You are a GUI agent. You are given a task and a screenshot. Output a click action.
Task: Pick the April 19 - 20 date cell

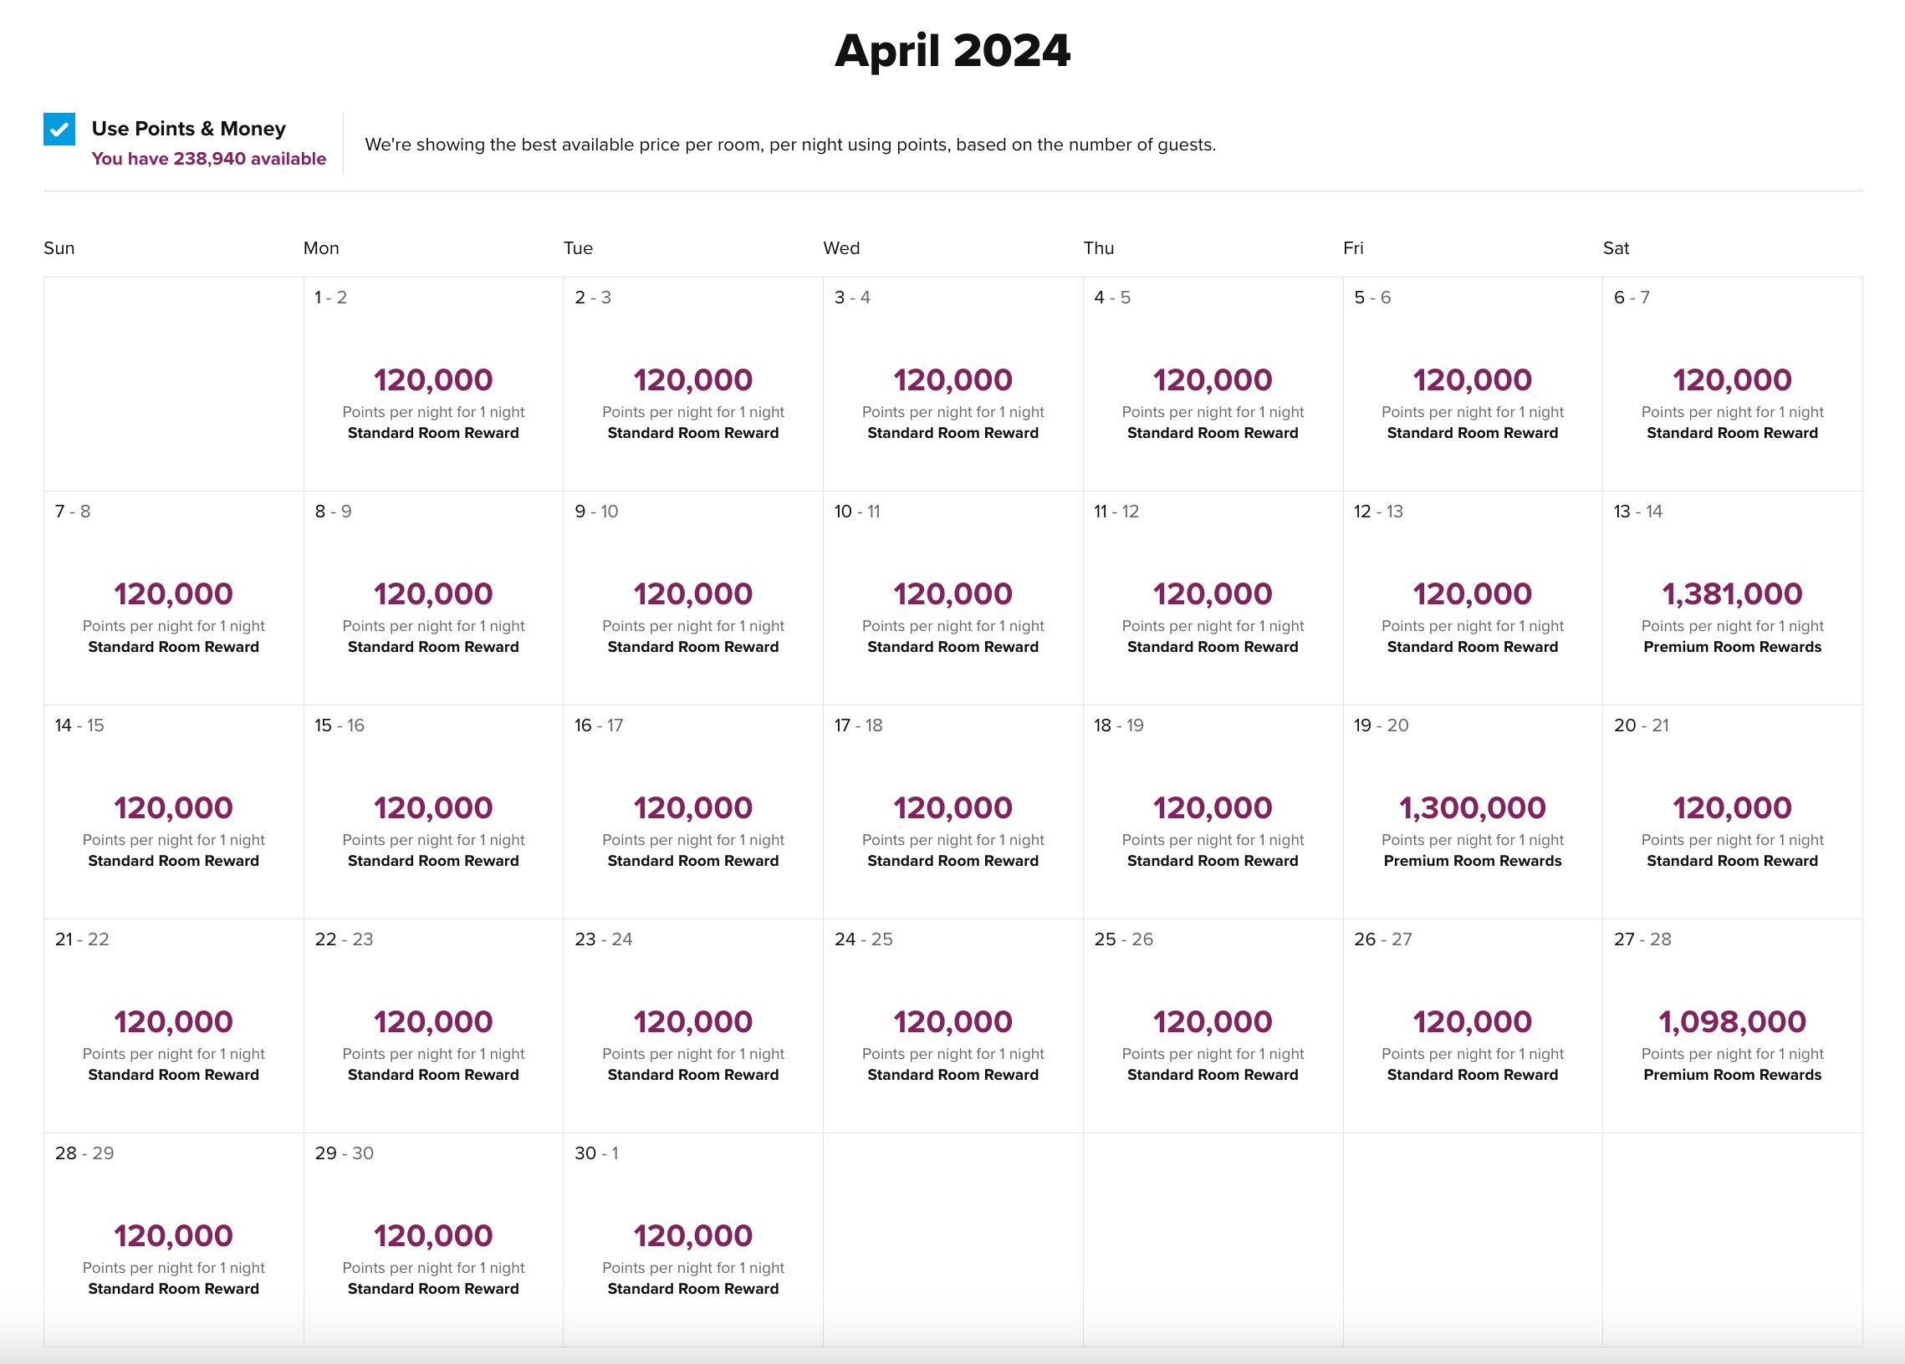(x=1472, y=812)
